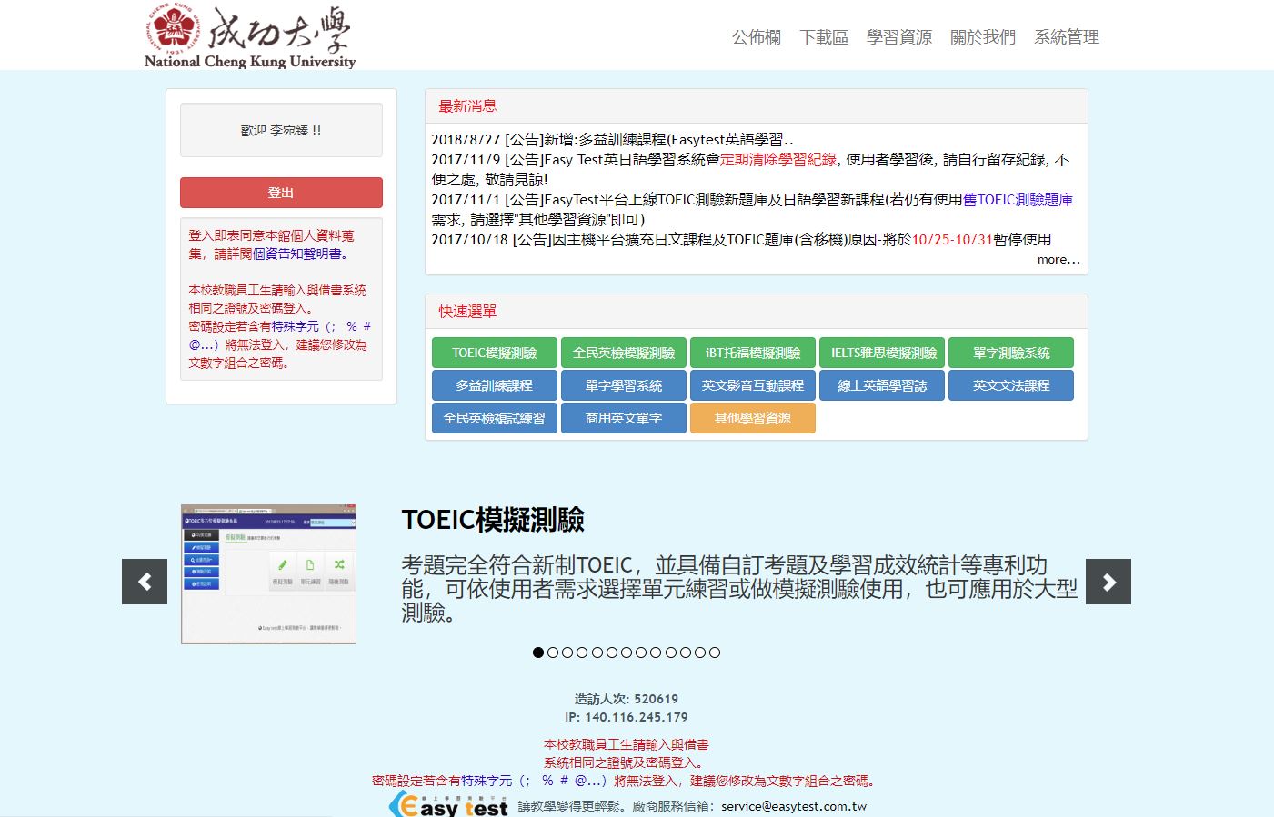
Task: Select third carousel indicator dot
Action: pos(567,653)
